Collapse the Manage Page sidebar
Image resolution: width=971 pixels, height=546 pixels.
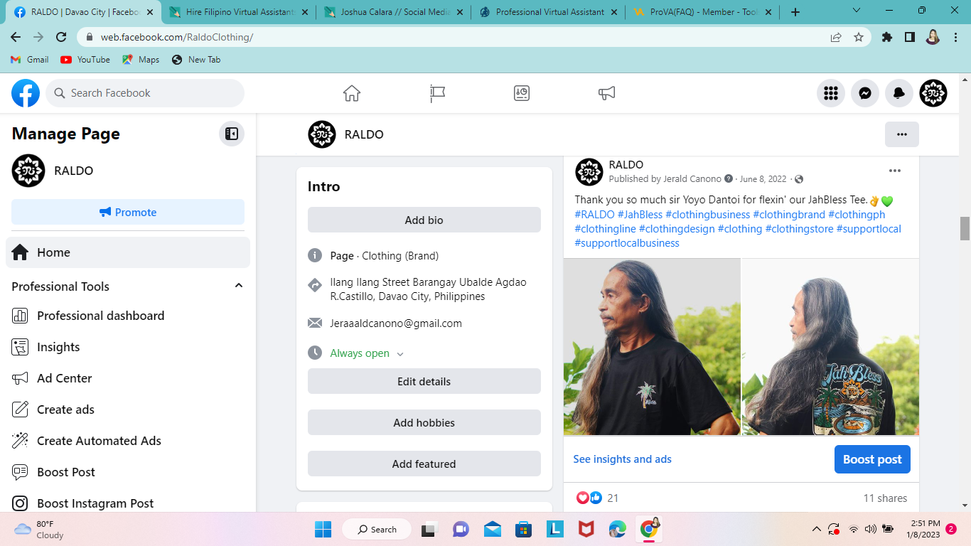tap(232, 134)
